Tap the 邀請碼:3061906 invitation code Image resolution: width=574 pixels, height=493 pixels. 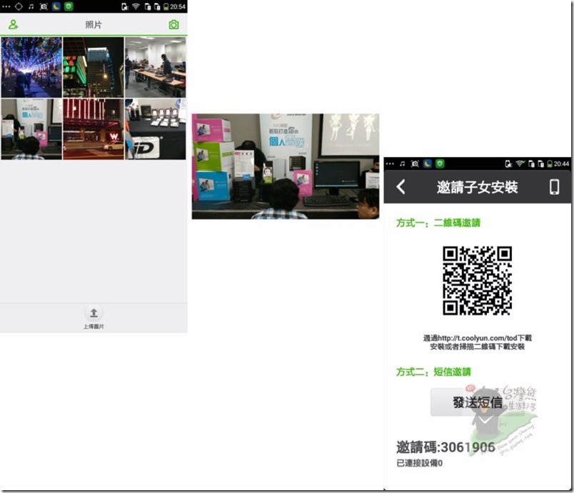point(446,447)
